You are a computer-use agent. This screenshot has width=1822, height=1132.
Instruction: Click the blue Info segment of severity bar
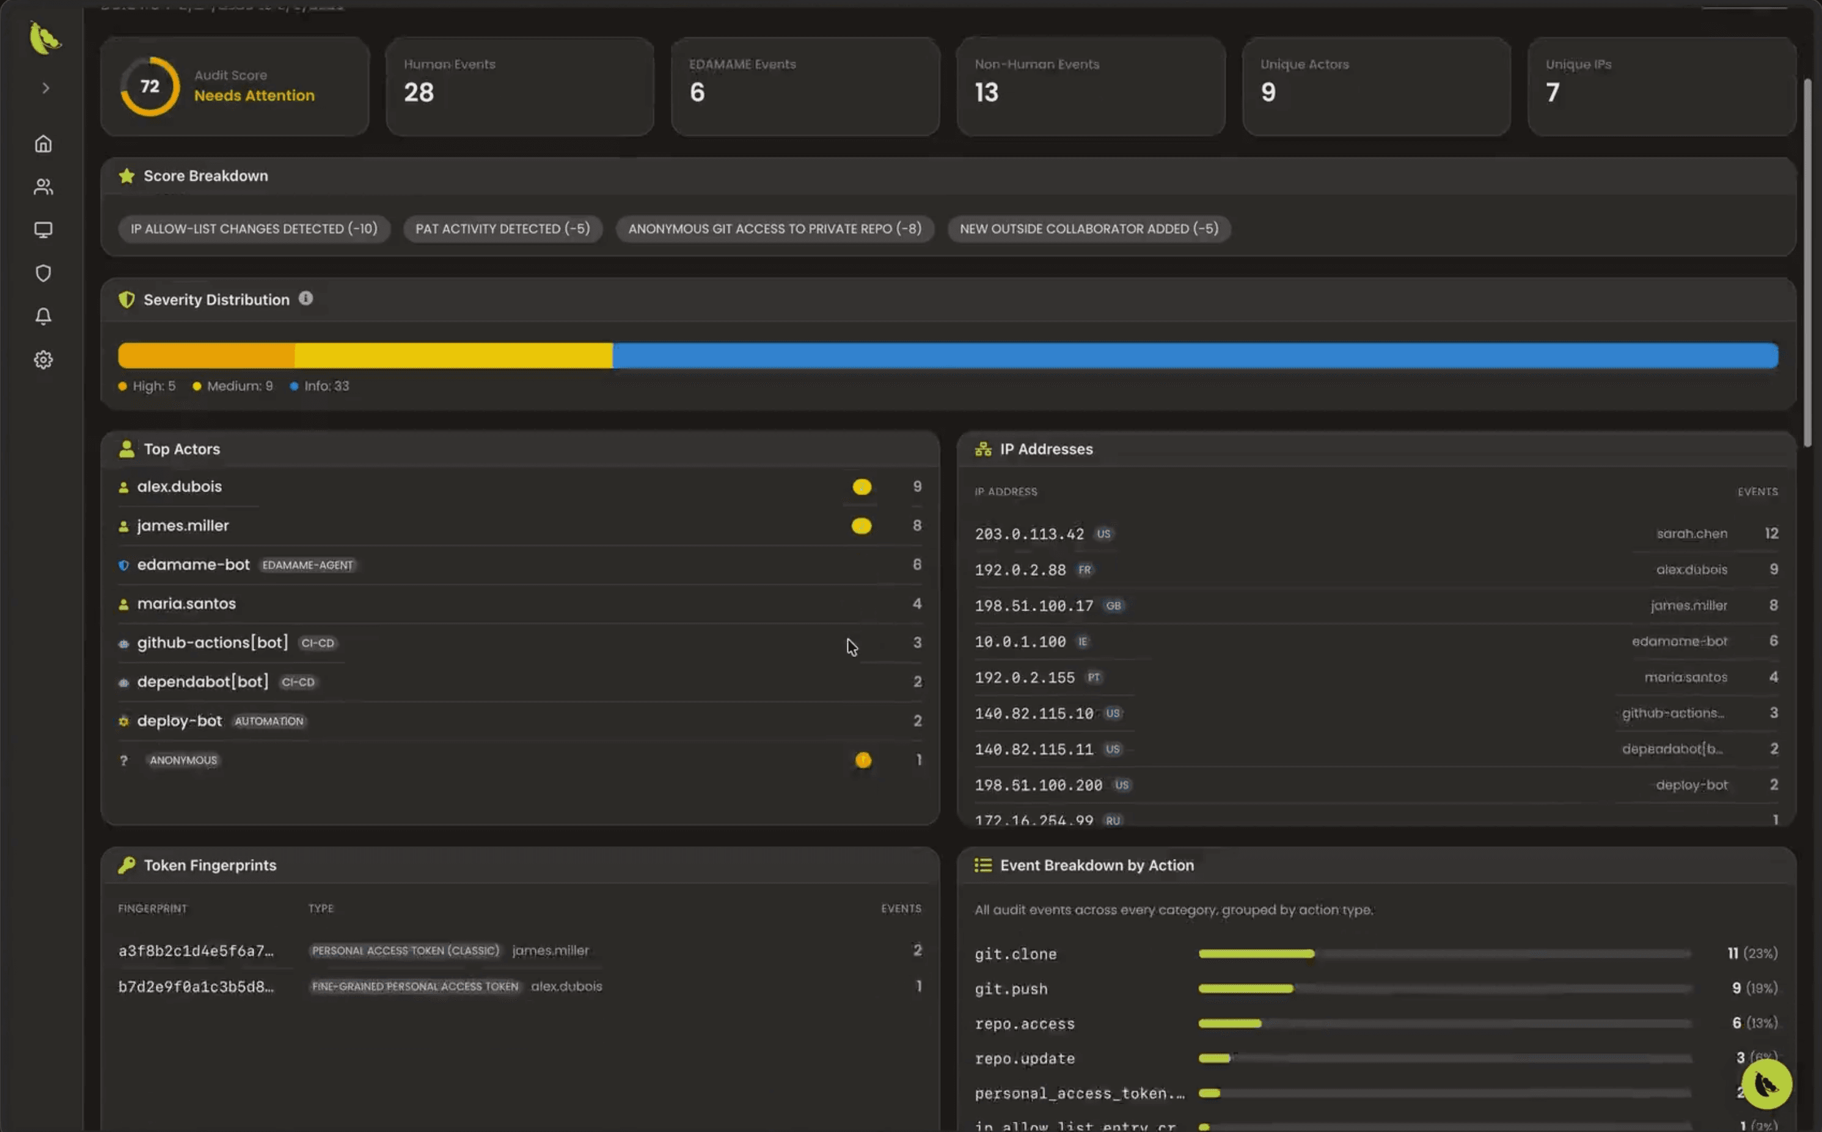pos(1194,355)
